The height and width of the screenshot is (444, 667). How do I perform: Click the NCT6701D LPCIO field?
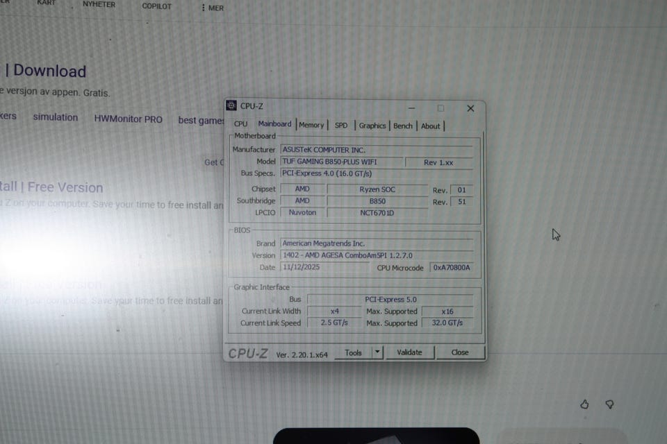pos(377,213)
